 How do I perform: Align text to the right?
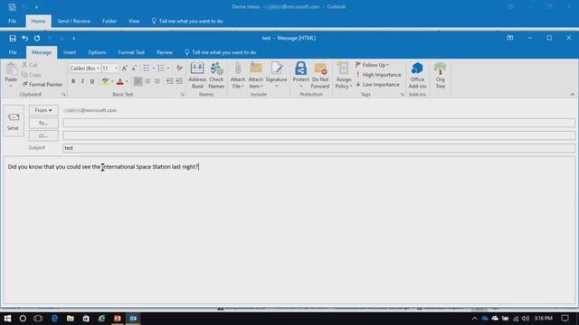click(x=157, y=81)
